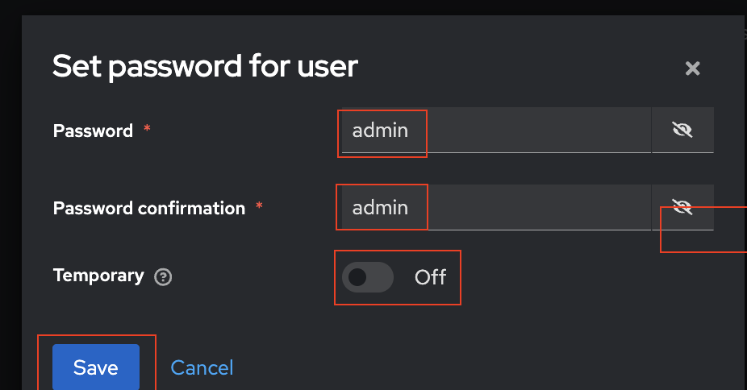
Task: Open the Temporary help question-mark icon
Action: pyautogui.click(x=163, y=277)
